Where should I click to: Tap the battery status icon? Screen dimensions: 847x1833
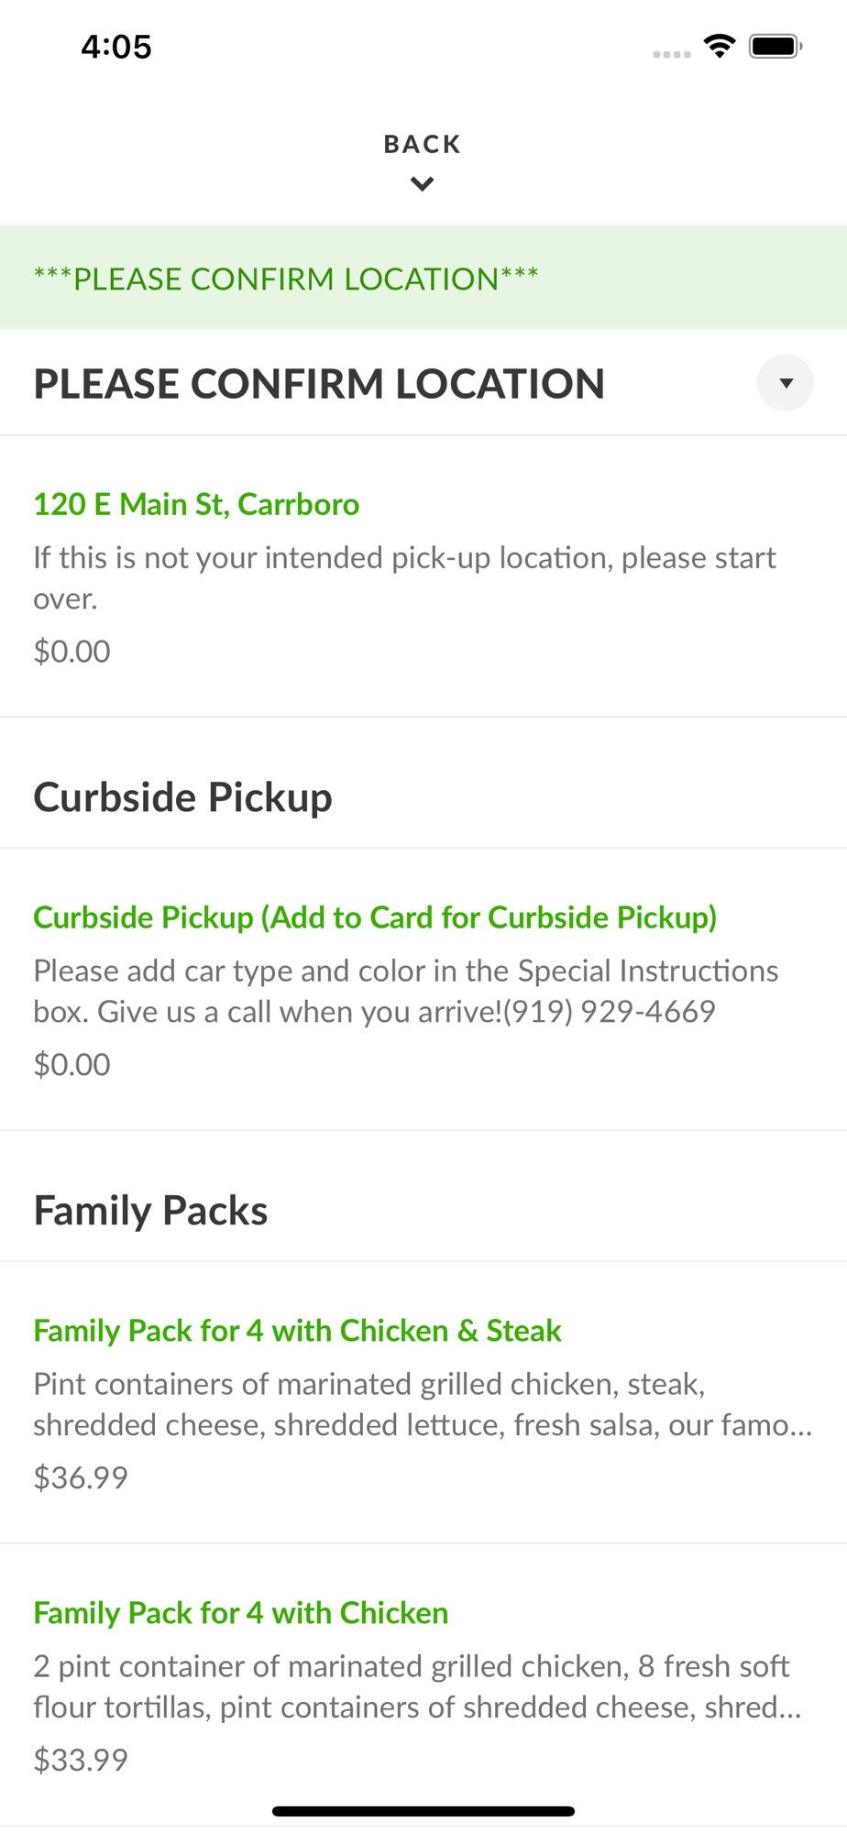(775, 46)
